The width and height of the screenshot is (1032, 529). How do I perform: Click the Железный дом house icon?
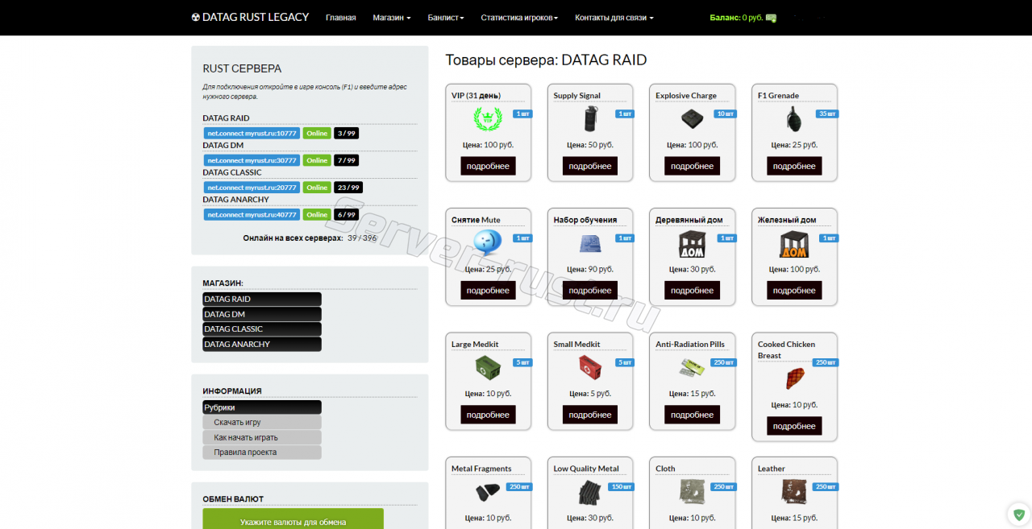[x=794, y=243]
